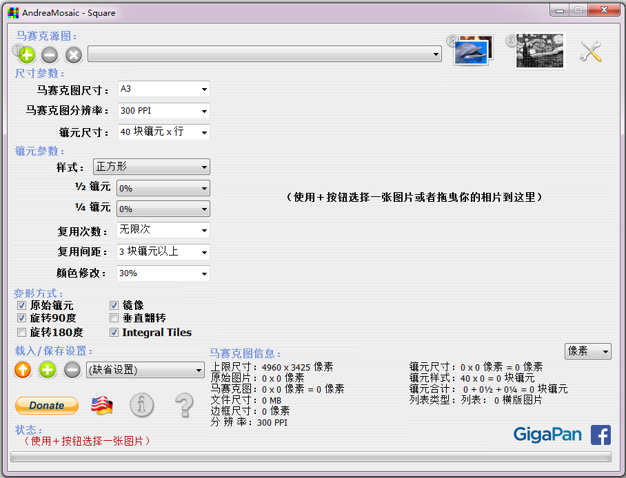
Task: Click the gray X clear source images icon
Action: pyautogui.click(x=74, y=55)
